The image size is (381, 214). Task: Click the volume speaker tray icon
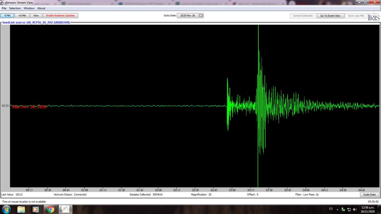[x=355, y=209]
